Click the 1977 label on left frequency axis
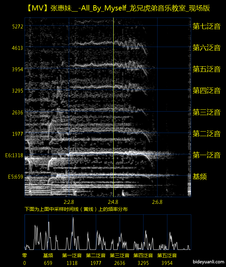The height and width of the screenshot is (267, 226). tap(17, 134)
